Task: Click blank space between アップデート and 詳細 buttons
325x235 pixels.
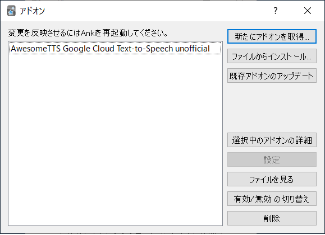Action: coord(272,107)
